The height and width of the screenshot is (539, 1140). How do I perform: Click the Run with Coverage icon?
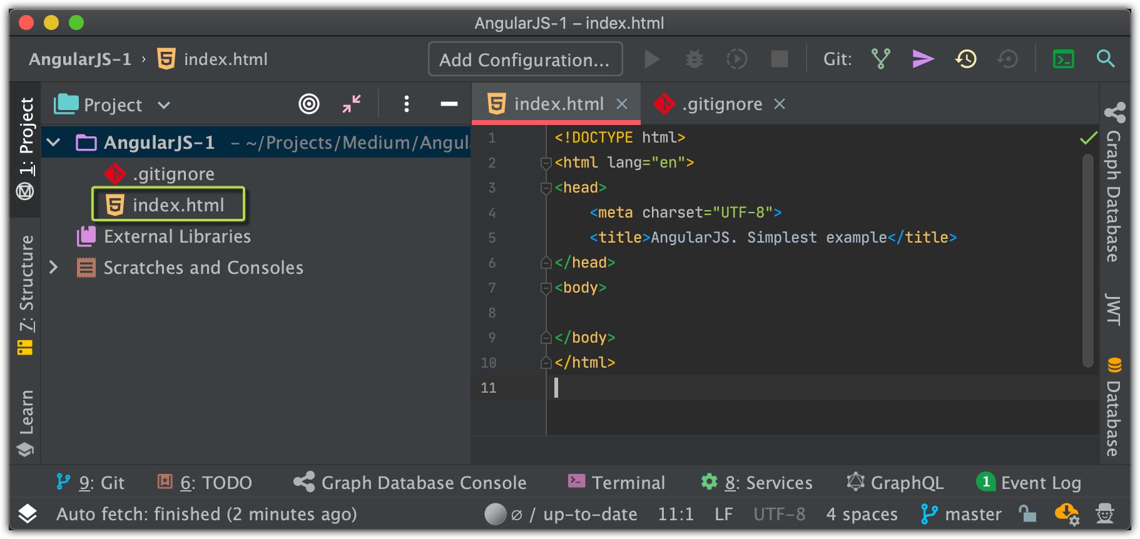click(737, 59)
